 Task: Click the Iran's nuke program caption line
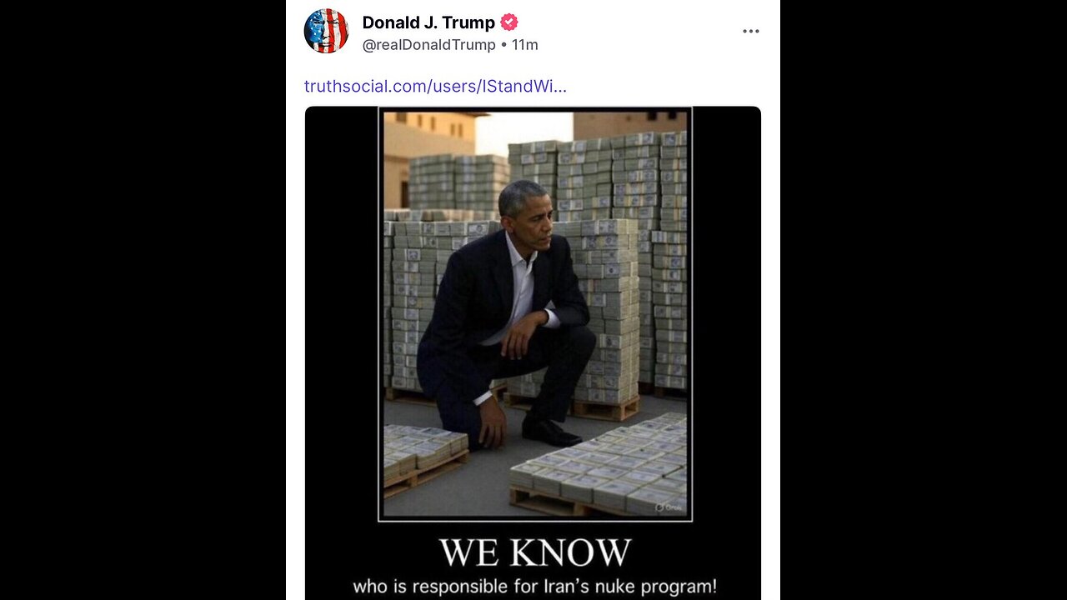click(535, 587)
